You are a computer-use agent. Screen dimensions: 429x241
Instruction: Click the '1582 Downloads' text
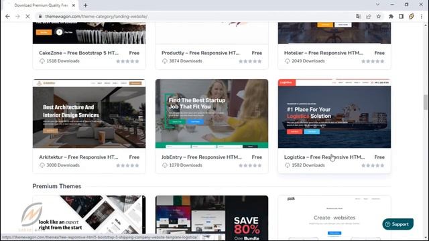pos(308,165)
